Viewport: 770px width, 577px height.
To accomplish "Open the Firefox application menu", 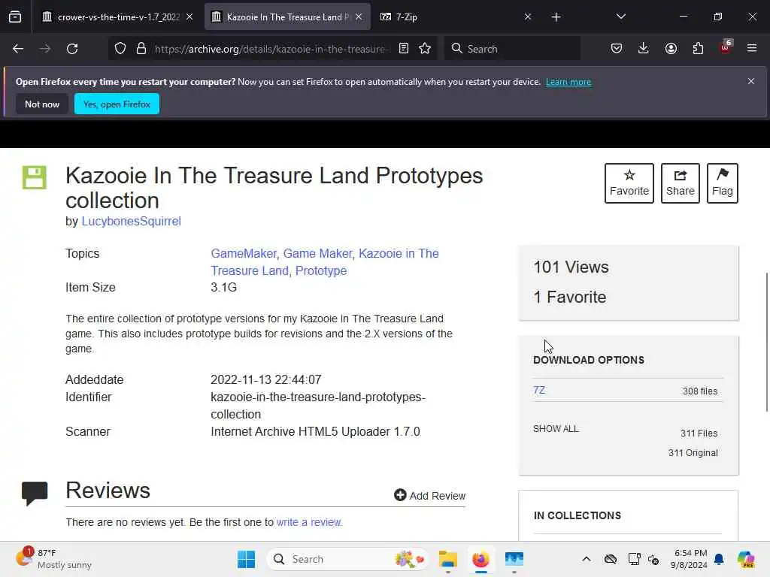I will tap(752, 49).
